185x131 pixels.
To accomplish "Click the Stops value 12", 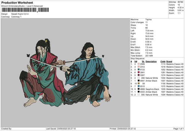I will pos(147,25).
